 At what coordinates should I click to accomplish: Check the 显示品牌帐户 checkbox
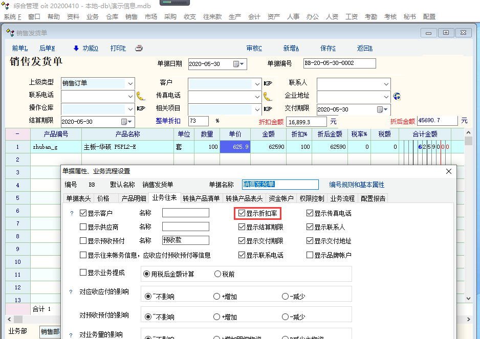310,255
